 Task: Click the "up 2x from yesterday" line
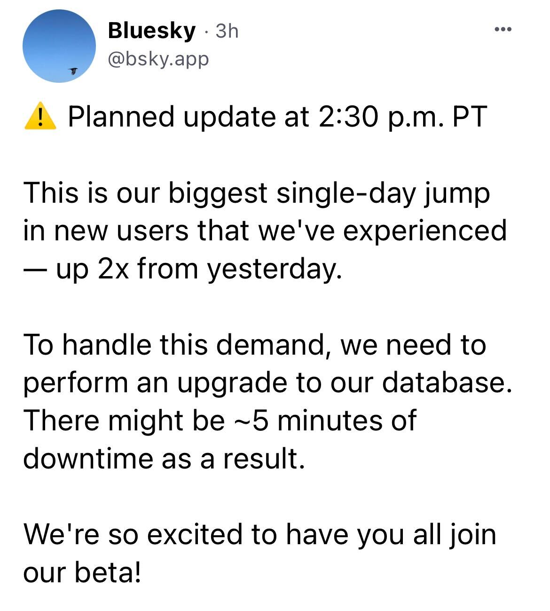tap(196, 269)
